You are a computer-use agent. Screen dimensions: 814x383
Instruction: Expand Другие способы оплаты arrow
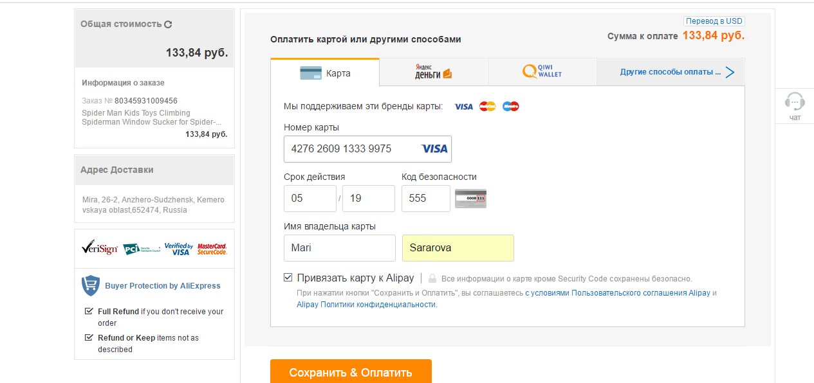pos(730,72)
